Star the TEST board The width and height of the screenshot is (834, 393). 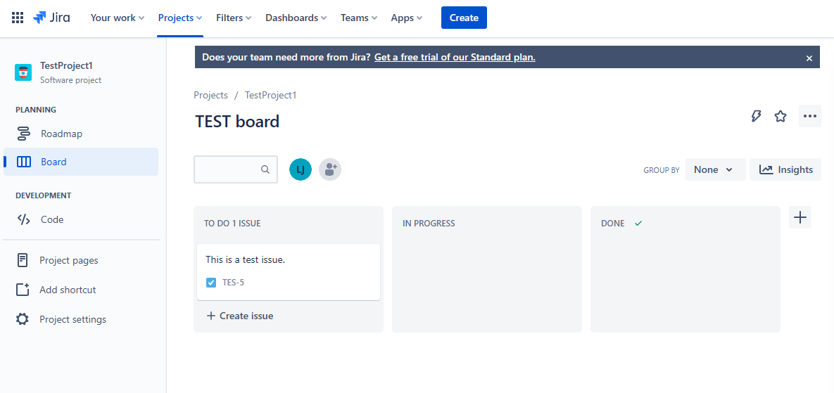781,116
